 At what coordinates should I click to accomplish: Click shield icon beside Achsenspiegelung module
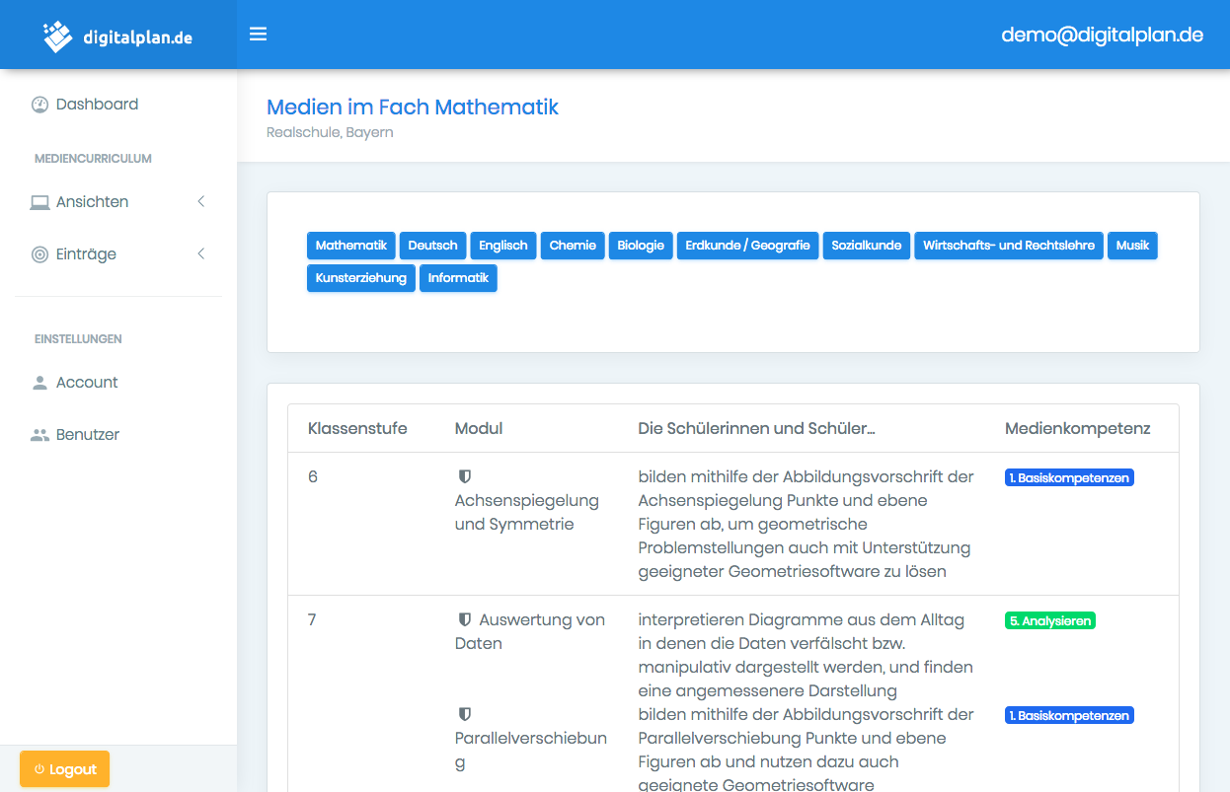[x=465, y=476]
